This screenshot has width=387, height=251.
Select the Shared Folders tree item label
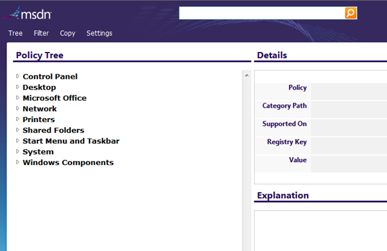53,131
